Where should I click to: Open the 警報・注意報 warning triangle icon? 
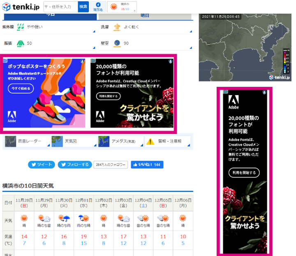150,141
